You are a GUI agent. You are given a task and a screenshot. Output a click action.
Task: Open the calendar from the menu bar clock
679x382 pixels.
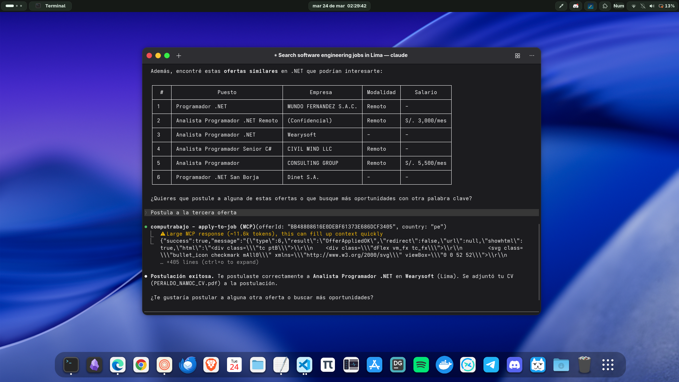click(x=339, y=6)
